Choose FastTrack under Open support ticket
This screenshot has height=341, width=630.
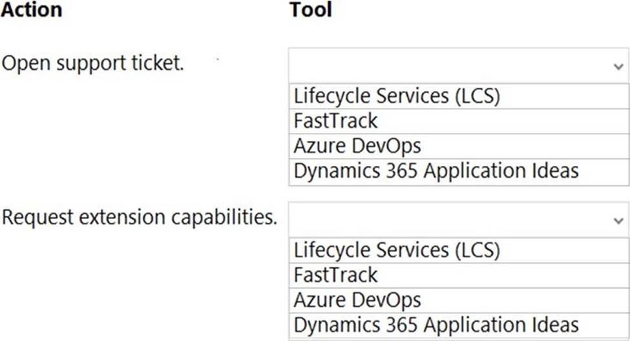458,121
